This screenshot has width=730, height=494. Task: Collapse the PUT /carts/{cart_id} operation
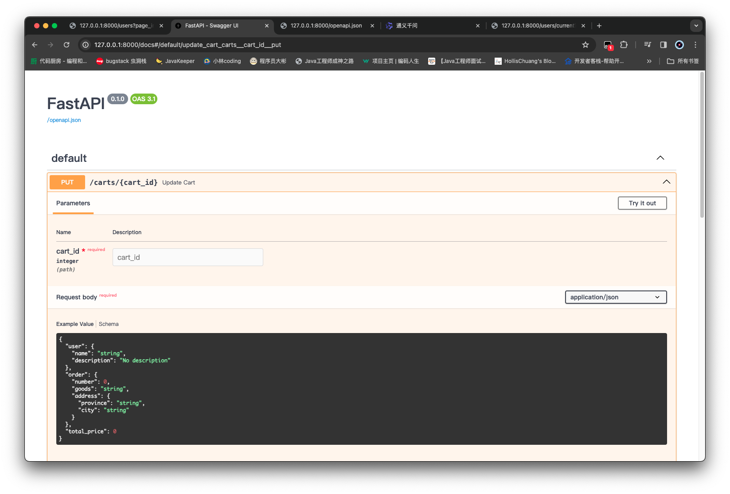point(667,182)
